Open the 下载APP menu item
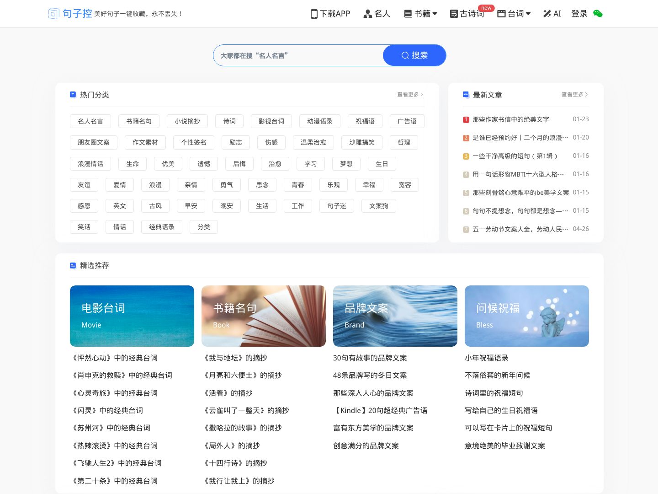Image resolution: width=658 pixels, height=494 pixels. tap(330, 14)
